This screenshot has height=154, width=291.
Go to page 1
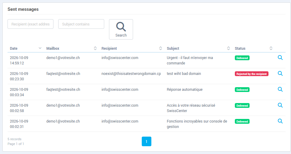coord(147,141)
